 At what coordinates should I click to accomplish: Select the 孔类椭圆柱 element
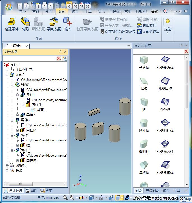pyautogui.click(x=165, y=147)
